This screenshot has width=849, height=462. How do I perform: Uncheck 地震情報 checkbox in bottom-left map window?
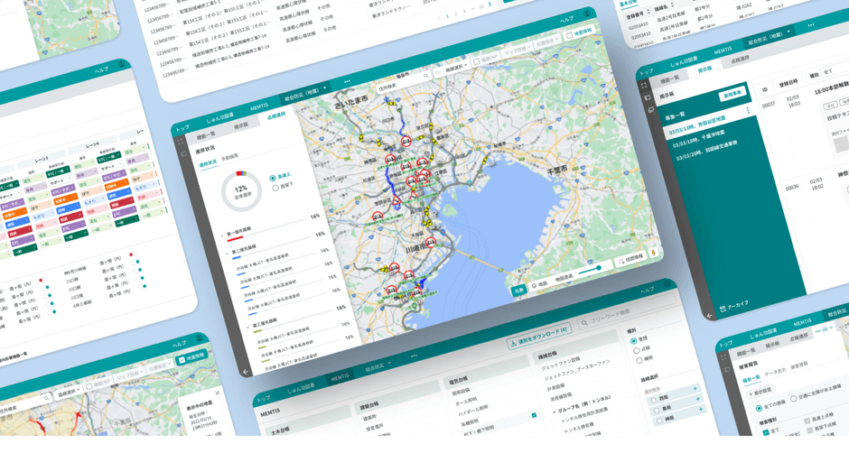[182, 361]
